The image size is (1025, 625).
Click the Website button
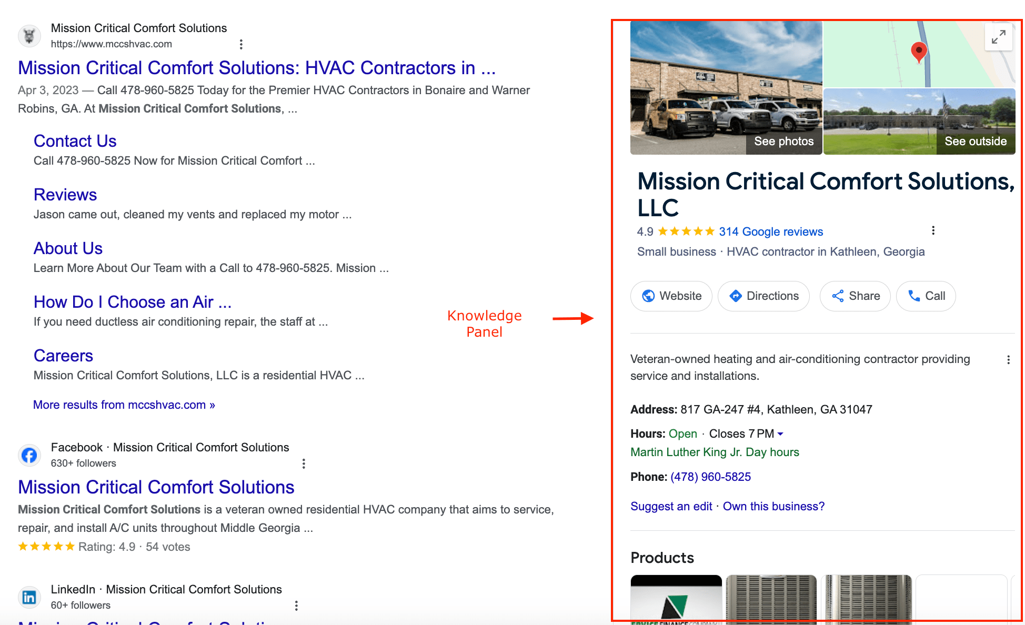pyautogui.click(x=671, y=296)
